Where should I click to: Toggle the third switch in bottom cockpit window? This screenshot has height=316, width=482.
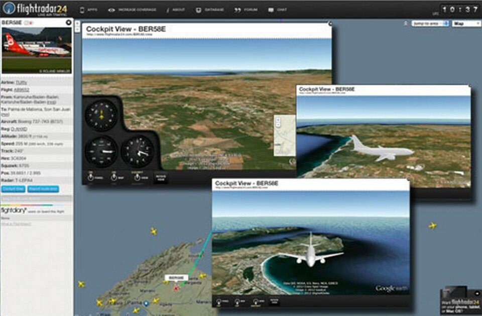(256, 301)
